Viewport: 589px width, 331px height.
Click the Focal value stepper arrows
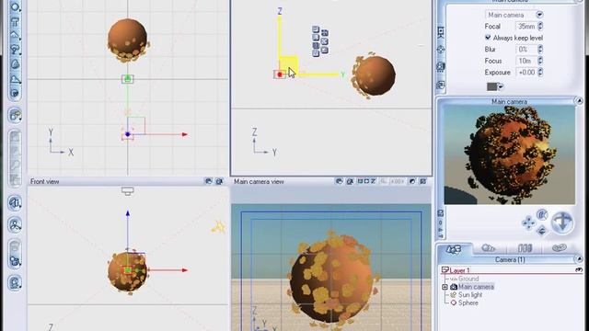tap(540, 26)
